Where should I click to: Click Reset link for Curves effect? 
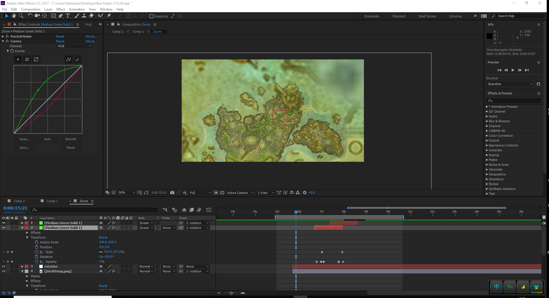coord(60,41)
